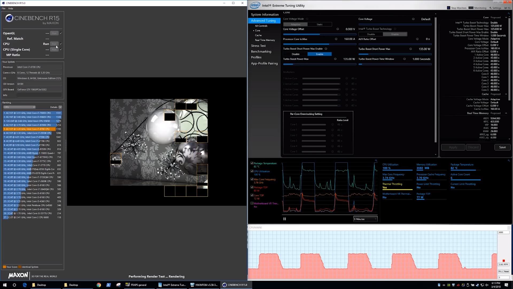This screenshot has height=289, width=513.
Task: Open the Stress Test tab
Action: pyautogui.click(x=258, y=46)
